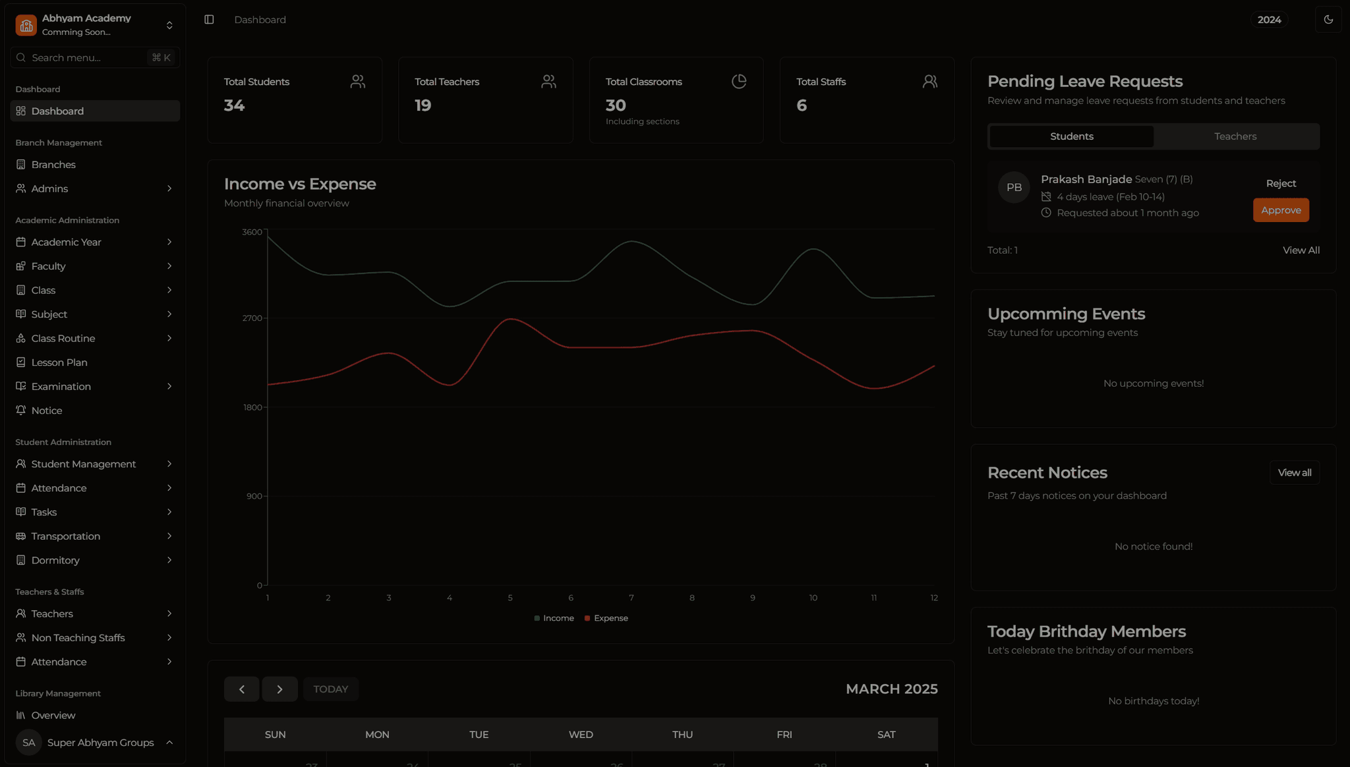Viewport: 1350px width, 767px height.
Task: Toggle the sidebar panel icon
Action: (x=209, y=20)
